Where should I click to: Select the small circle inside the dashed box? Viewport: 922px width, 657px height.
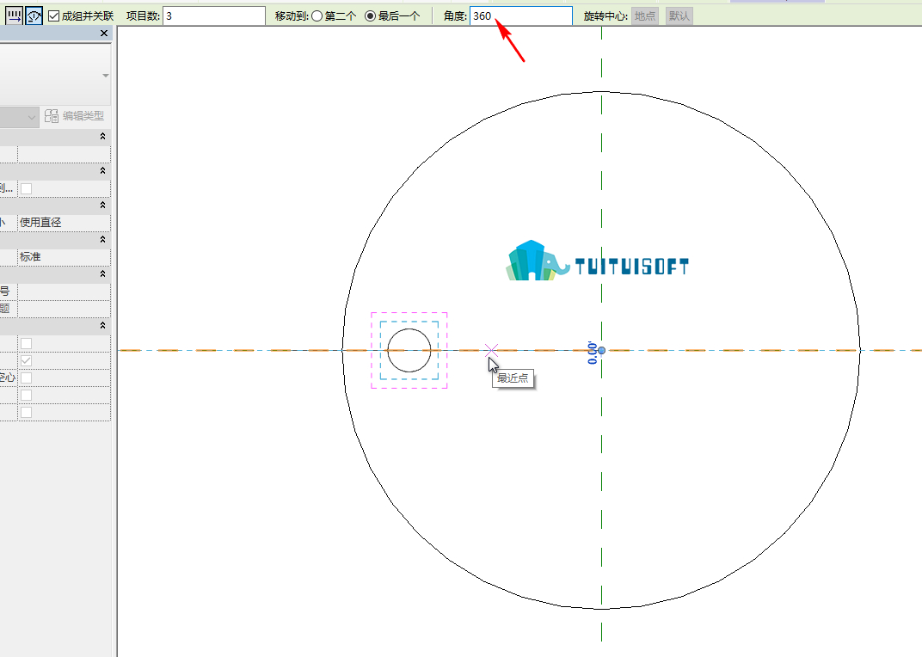point(409,351)
